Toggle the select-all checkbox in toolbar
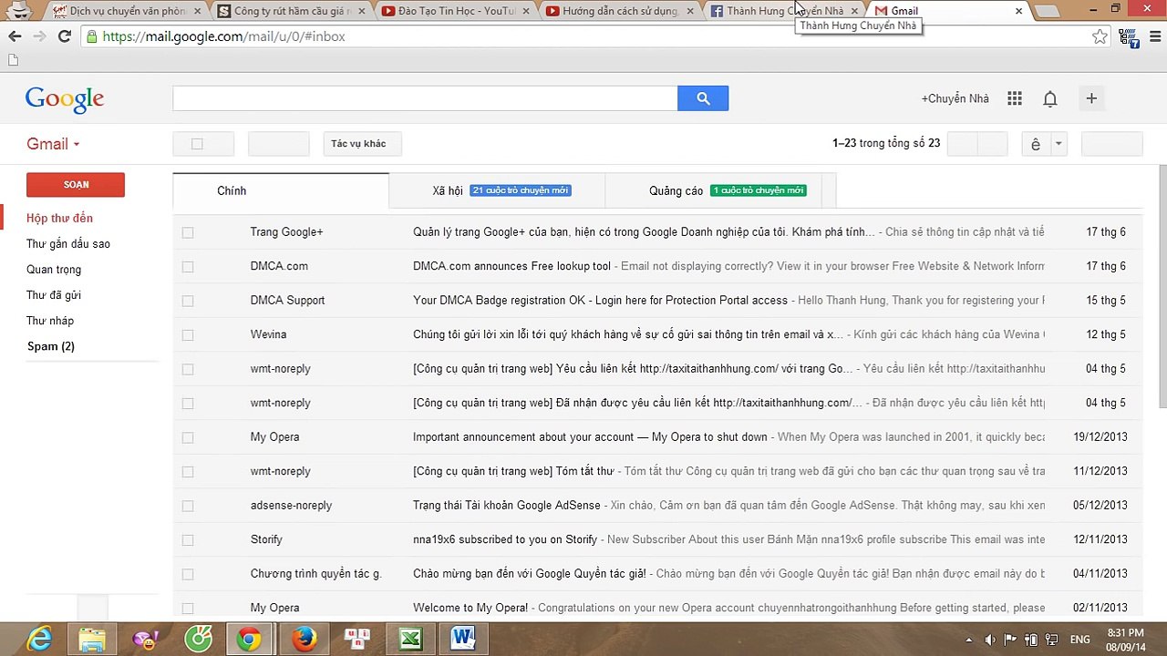The image size is (1167, 656). (197, 144)
